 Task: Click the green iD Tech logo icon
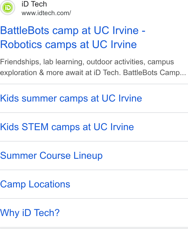[x=8, y=8]
